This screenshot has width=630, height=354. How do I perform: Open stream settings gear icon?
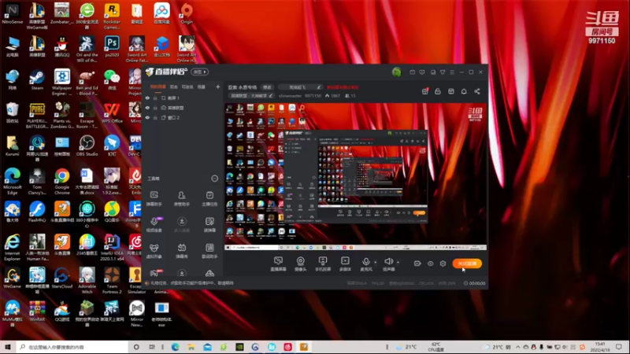click(x=443, y=264)
